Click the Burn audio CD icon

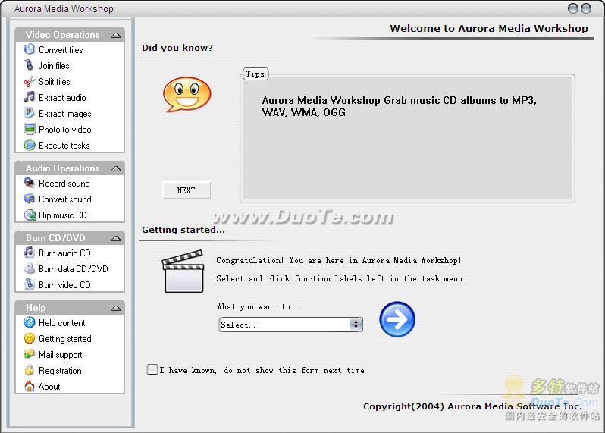pos(29,253)
